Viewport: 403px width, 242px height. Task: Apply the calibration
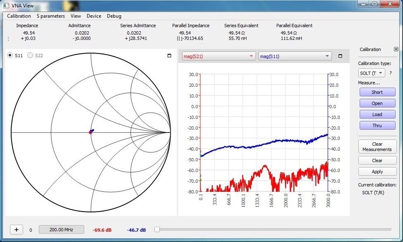pyautogui.click(x=377, y=172)
